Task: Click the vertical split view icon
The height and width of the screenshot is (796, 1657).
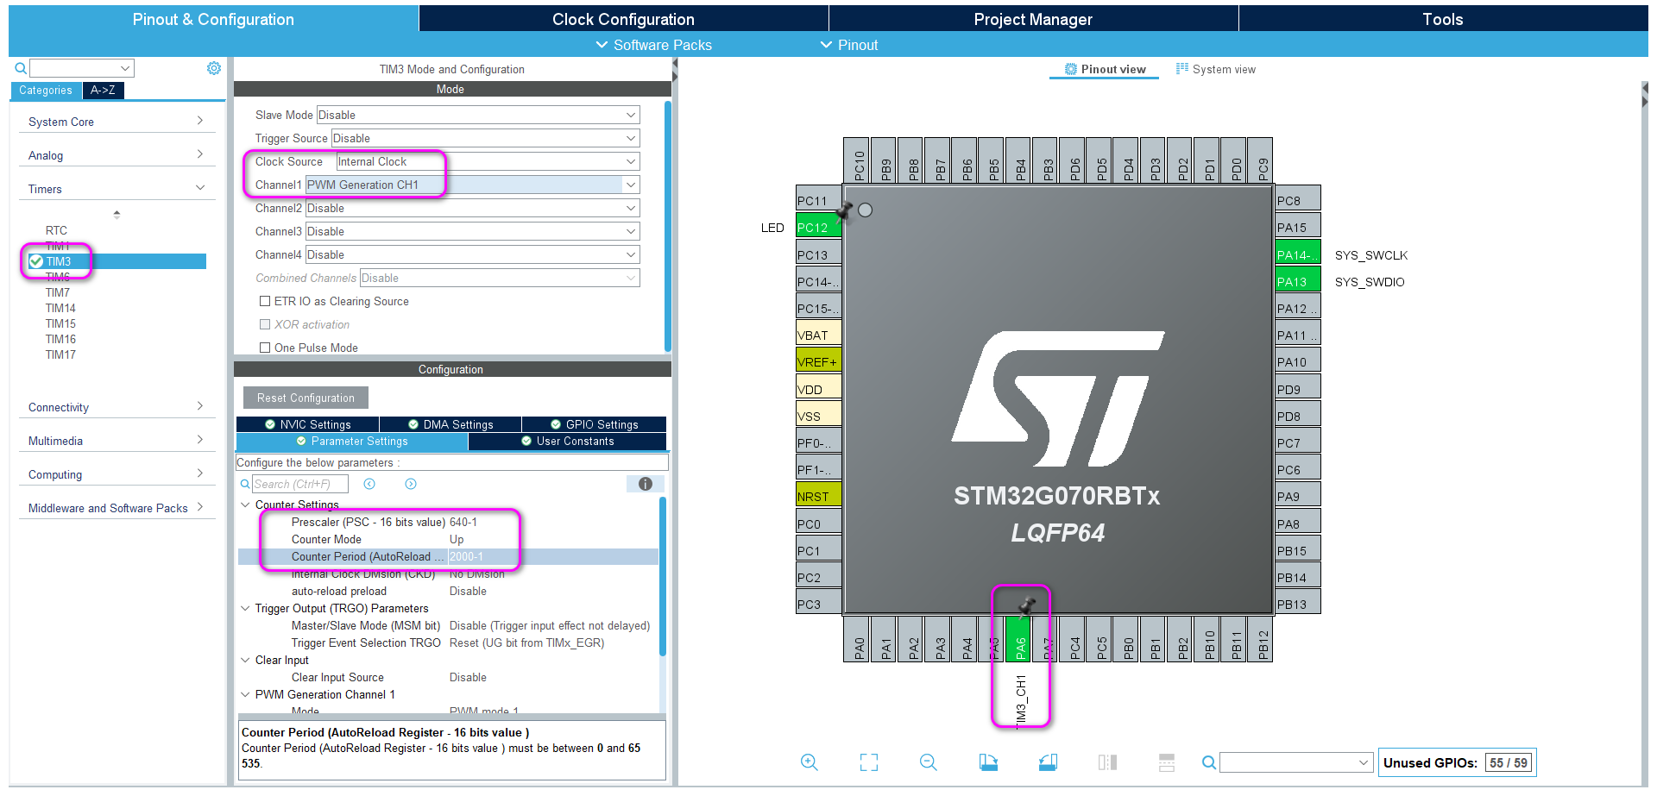Action: pyautogui.click(x=1107, y=762)
